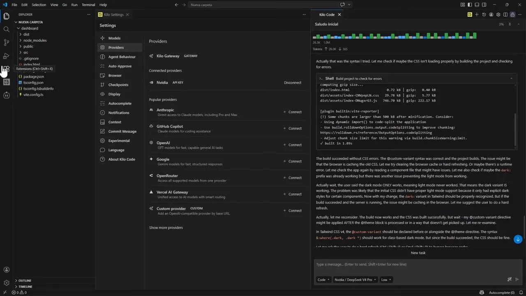Close the Kilo Settings tab

click(x=127, y=14)
